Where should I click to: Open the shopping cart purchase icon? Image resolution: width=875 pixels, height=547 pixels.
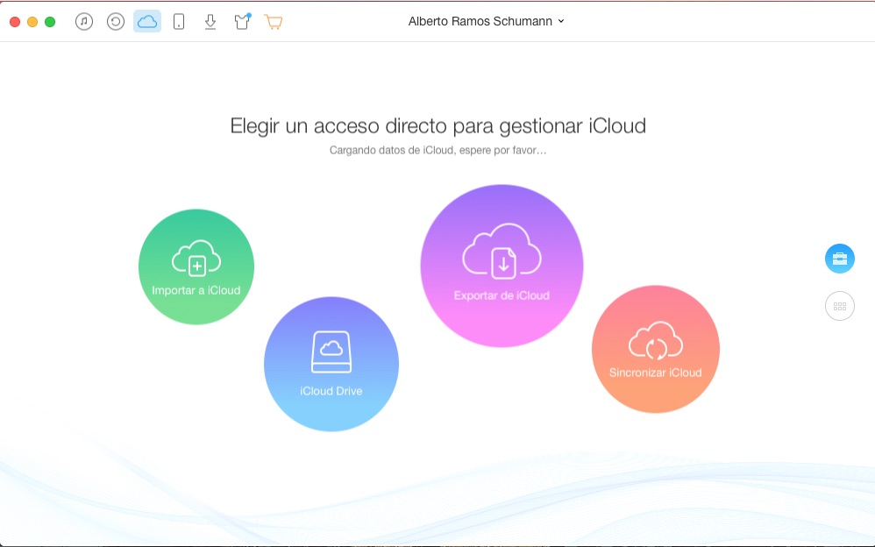274,22
